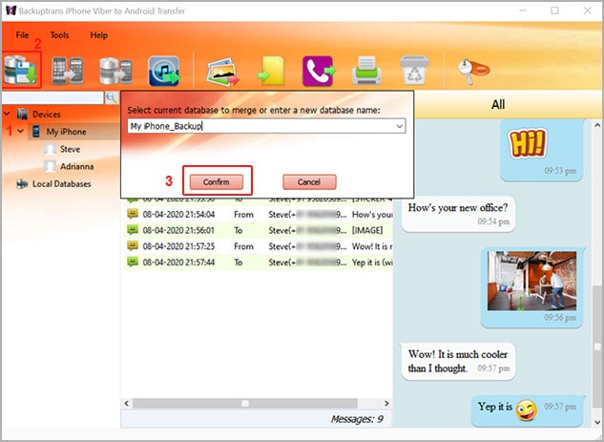Select Local Databases in the tree
Screen dimensions: 604x442
click(62, 184)
